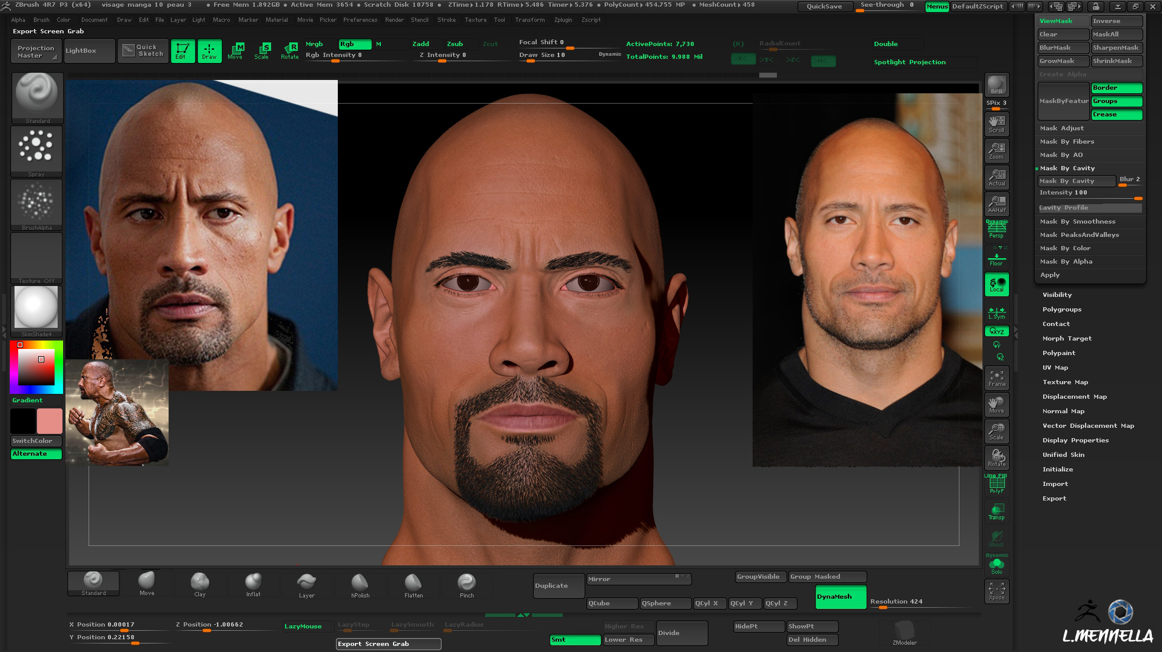Open the Spray stroke selector
1162x652 pixels.
pyautogui.click(x=36, y=151)
